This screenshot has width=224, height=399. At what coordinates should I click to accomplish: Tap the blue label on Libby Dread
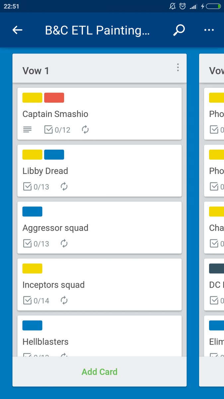tap(54, 155)
